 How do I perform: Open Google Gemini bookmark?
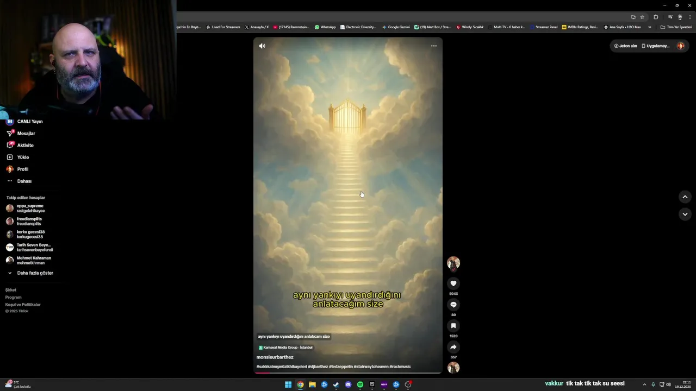tap(396, 27)
